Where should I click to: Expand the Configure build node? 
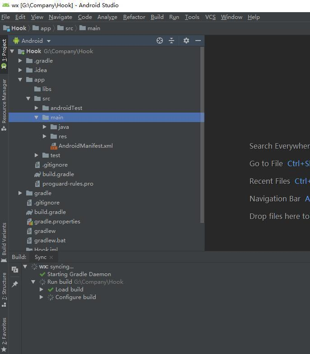pos(42,297)
